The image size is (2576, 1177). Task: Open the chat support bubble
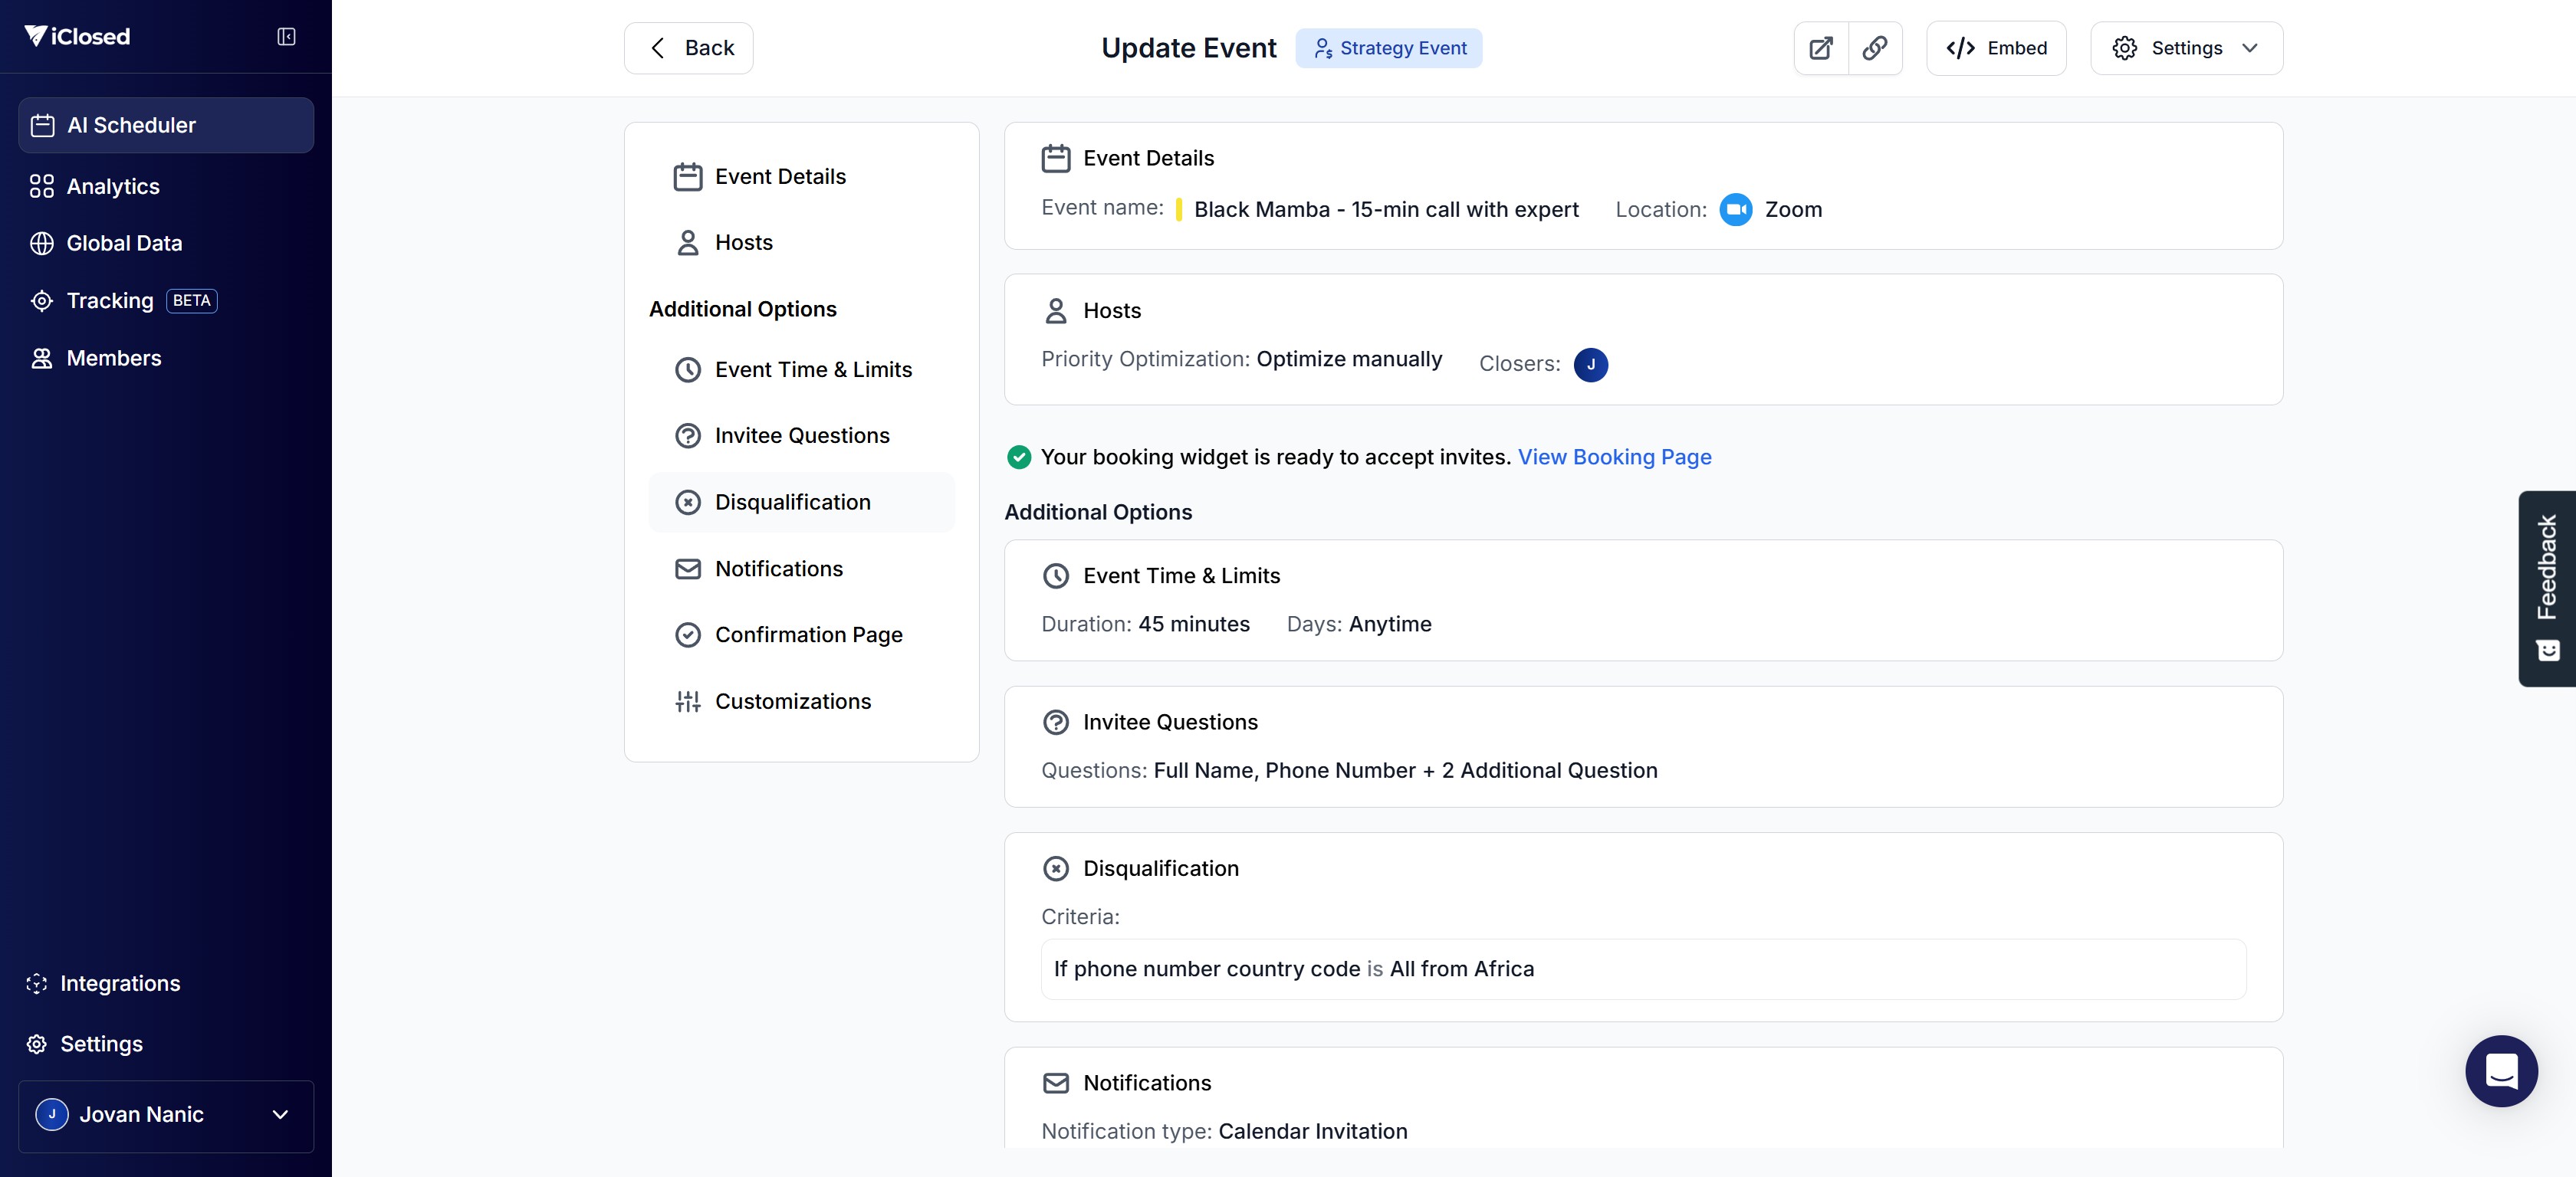coord(2500,1071)
